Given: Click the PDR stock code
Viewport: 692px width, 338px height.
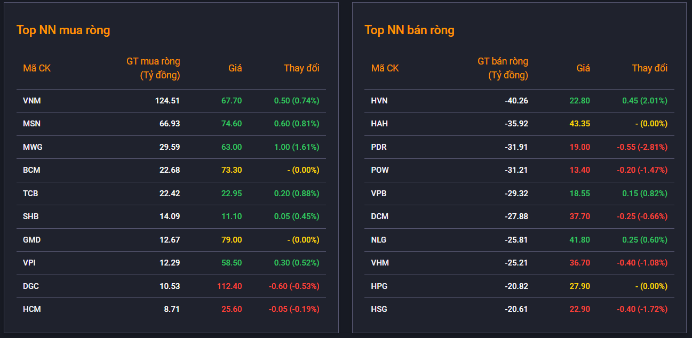Looking at the screenshot, I should (379, 147).
